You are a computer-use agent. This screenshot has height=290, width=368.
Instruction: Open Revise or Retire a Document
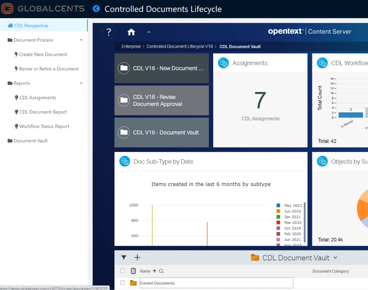click(47, 69)
